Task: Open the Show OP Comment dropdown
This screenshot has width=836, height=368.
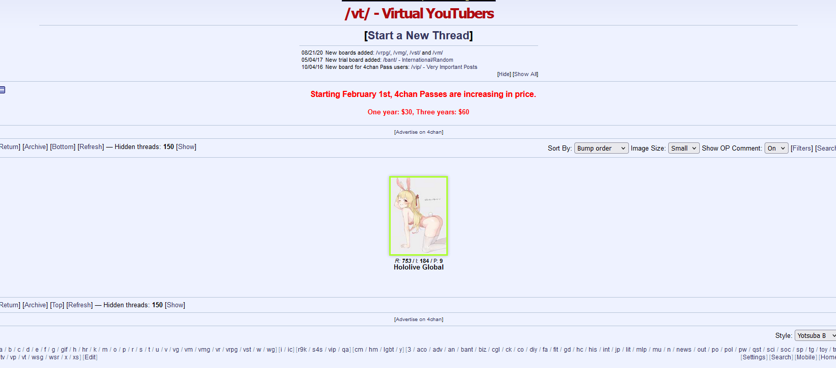Action: [776, 148]
